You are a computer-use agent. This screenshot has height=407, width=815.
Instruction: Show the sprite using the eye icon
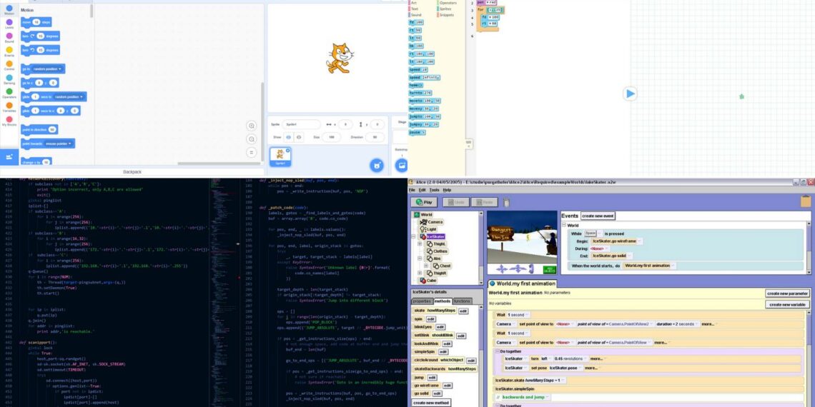(289, 138)
